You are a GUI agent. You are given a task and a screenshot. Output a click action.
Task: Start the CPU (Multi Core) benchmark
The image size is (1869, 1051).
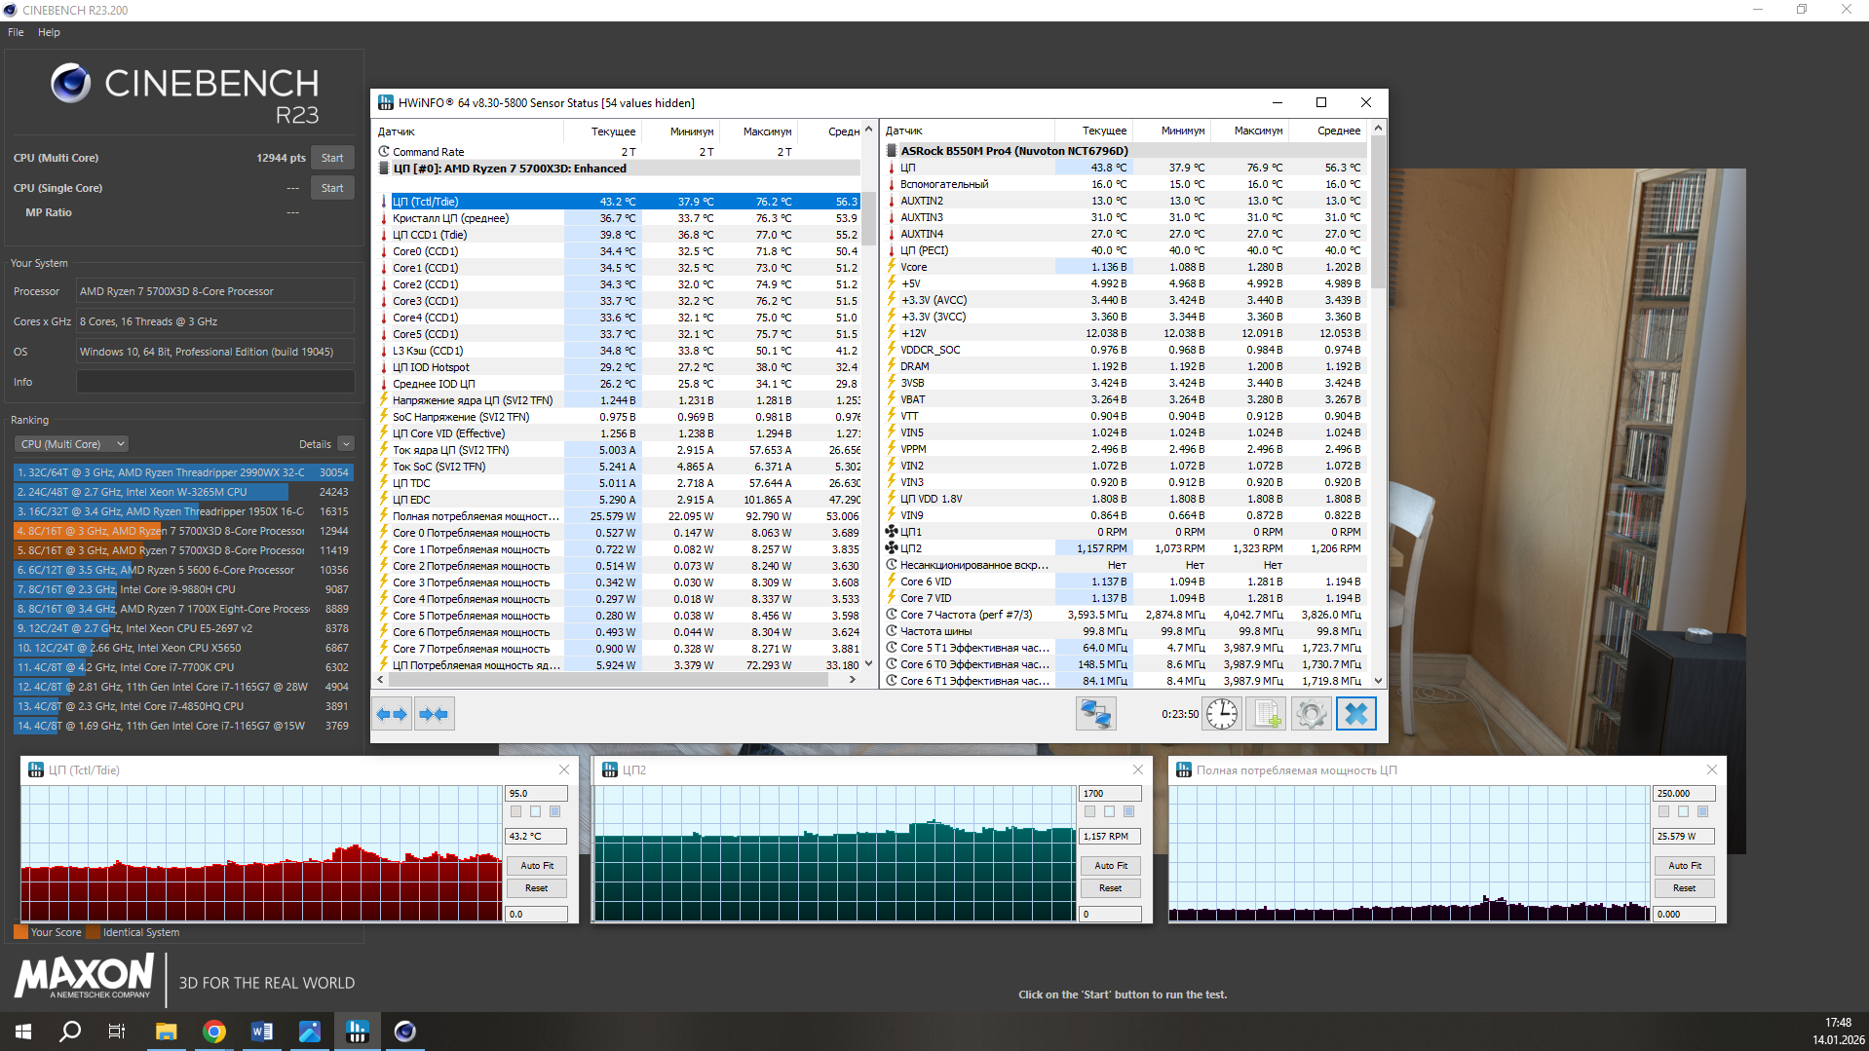(332, 158)
